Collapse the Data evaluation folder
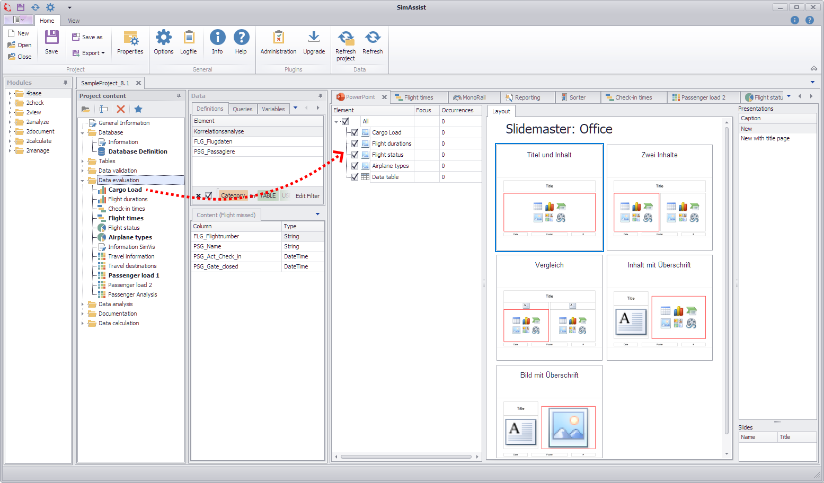The image size is (824, 483). pyautogui.click(x=83, y=180)
